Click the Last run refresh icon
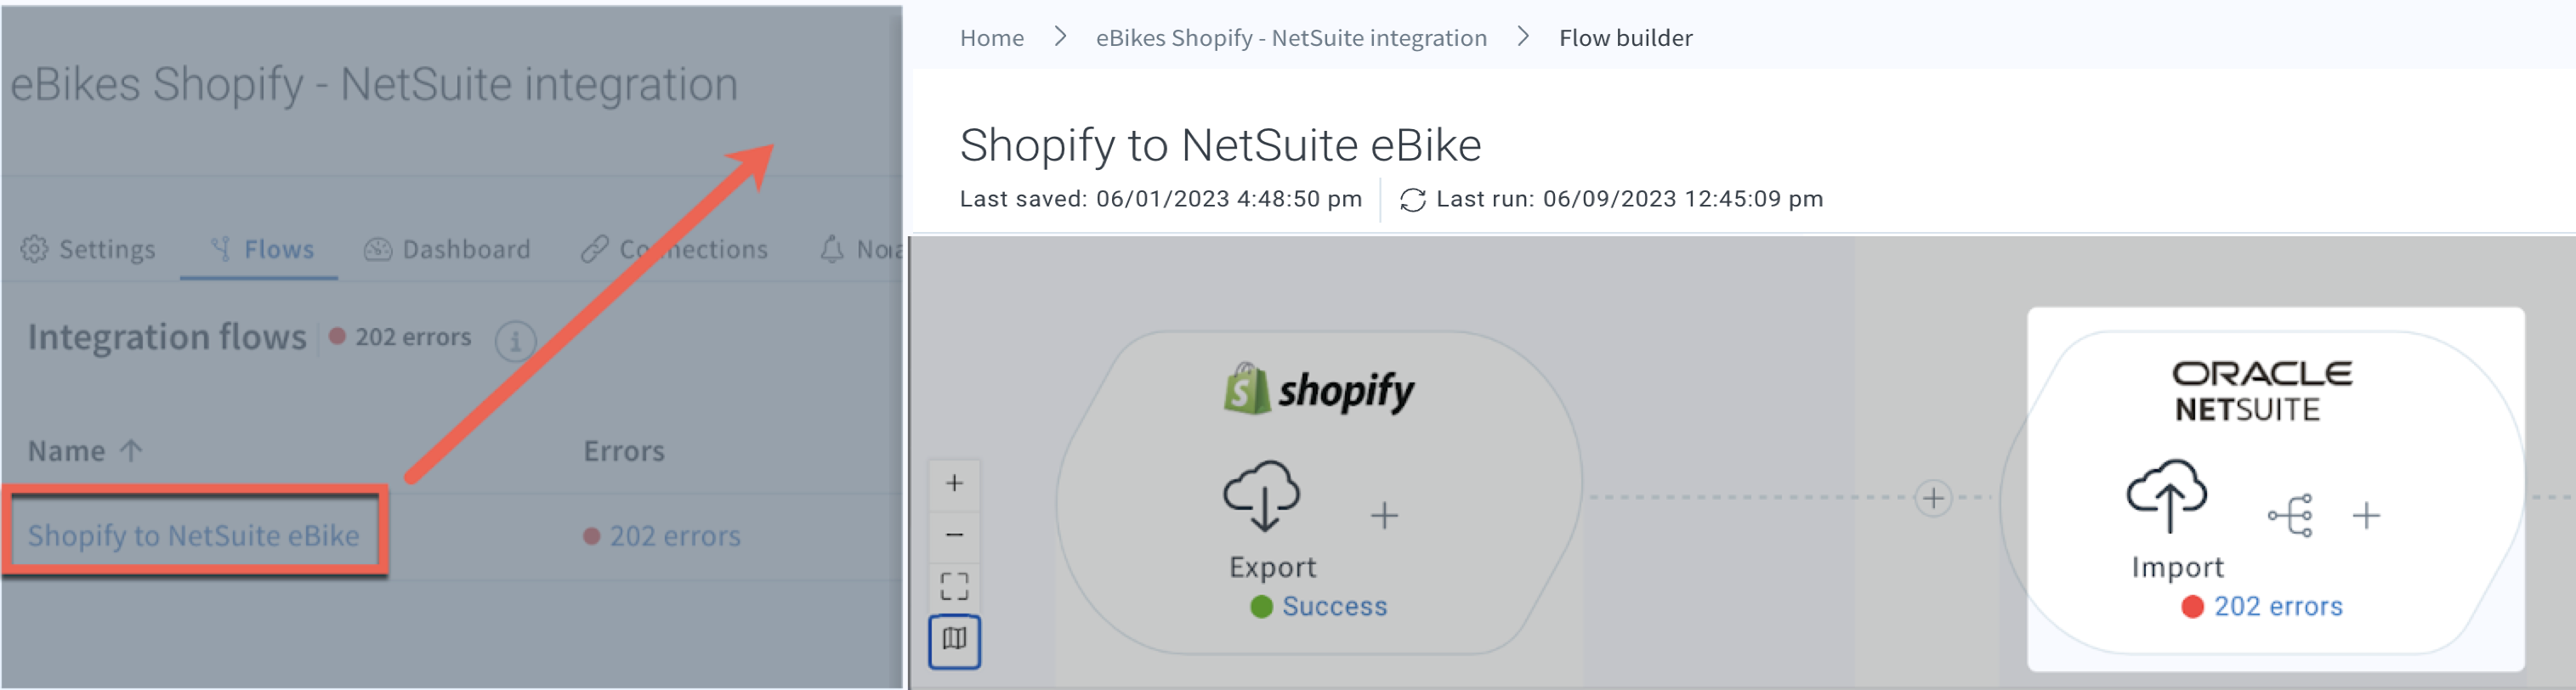This screenshot has height=690, width=2576. pos(1412,200)
